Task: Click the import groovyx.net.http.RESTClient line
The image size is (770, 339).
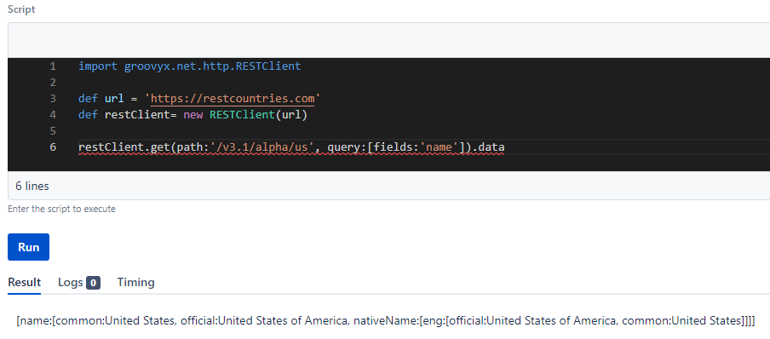Action: pyautogui.click(x=190, y=66)
